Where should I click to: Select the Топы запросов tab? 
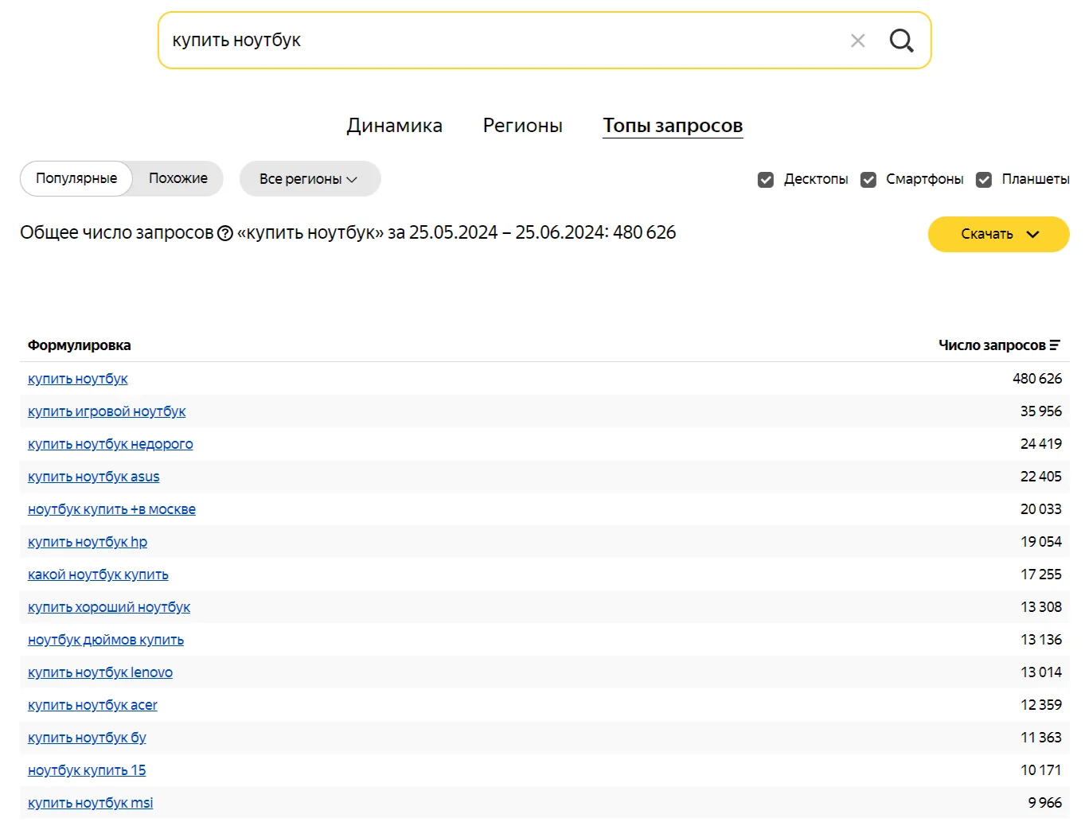point(673,126)
